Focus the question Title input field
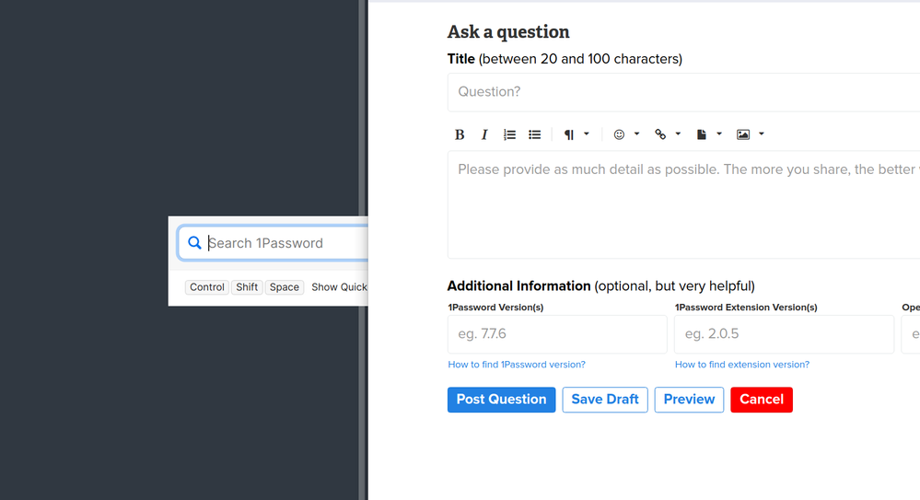Image resolution: width=920 pixels, height=500 pixels. pyautogui.click(x=681, y=92)
